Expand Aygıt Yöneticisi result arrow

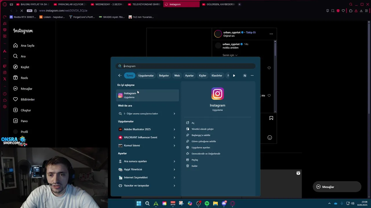[174, 170]
